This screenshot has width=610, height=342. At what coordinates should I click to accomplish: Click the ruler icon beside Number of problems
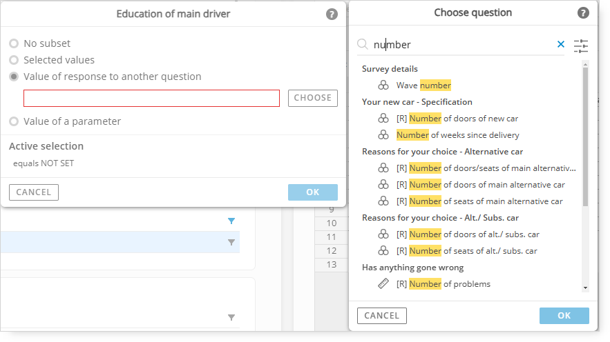[383, 284]
